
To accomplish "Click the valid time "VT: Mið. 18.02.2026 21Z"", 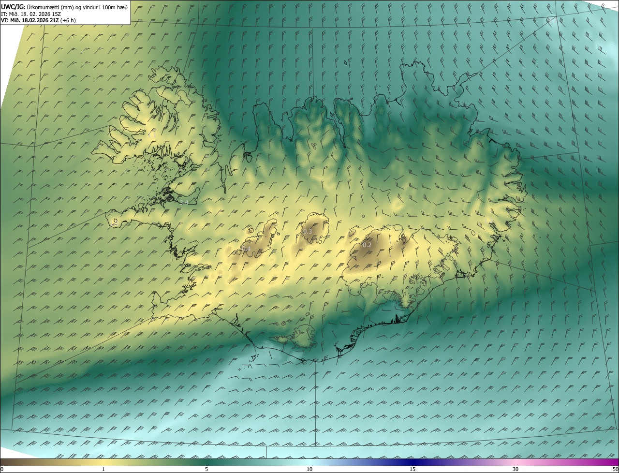I will click(x=30, y=20).
